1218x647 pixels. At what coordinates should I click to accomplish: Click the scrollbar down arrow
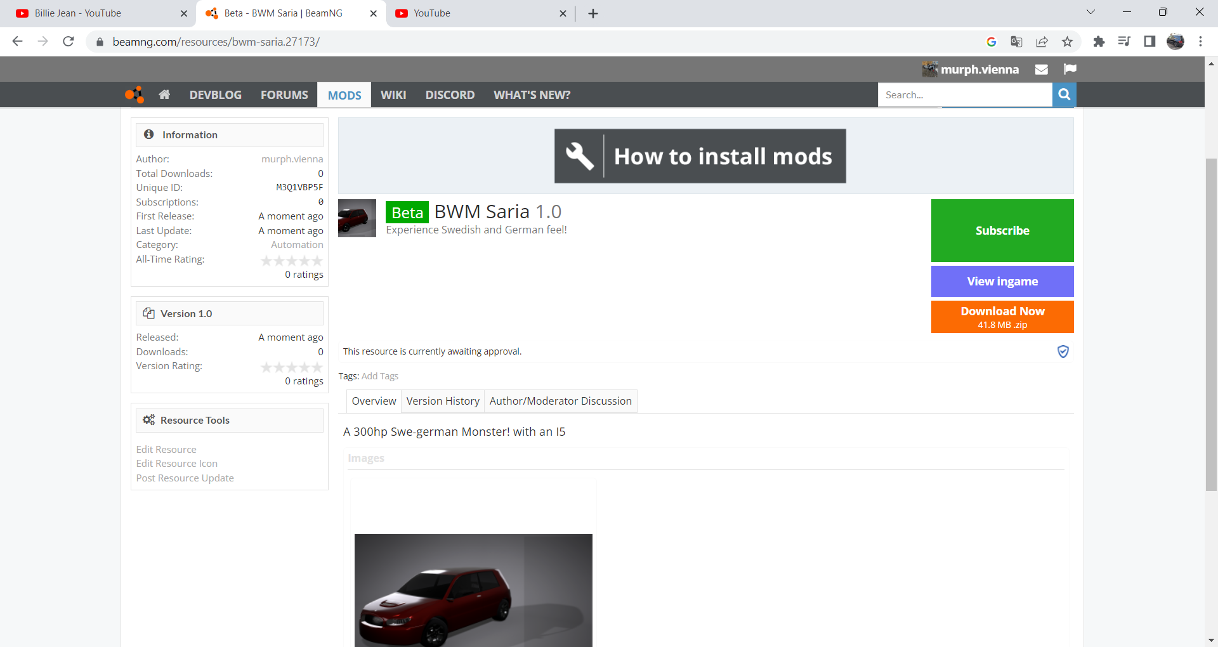1212,641
